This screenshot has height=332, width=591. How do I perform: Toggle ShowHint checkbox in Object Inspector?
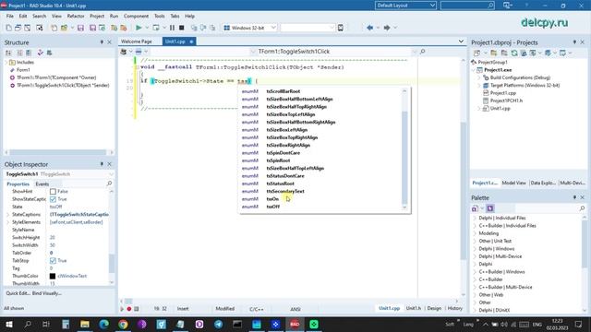pos(53,192)
